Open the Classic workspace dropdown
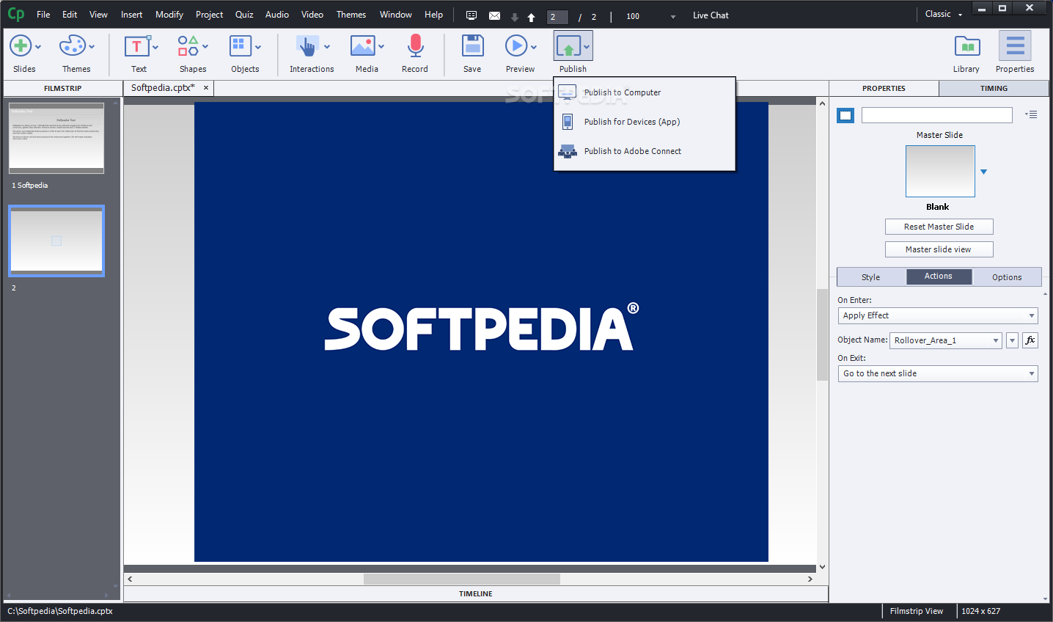This screenshot has width=1053, height=622. [943, 14]
